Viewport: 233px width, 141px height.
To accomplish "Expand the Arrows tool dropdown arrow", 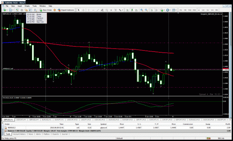I will pos(122,10).
